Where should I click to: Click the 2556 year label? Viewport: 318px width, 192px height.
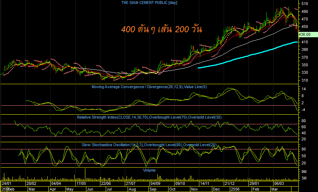[235, 189]
